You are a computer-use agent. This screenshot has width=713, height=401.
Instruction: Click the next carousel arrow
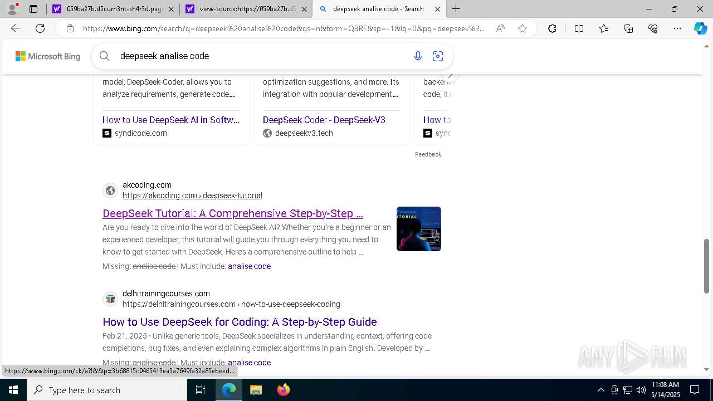tap(451, 76)
